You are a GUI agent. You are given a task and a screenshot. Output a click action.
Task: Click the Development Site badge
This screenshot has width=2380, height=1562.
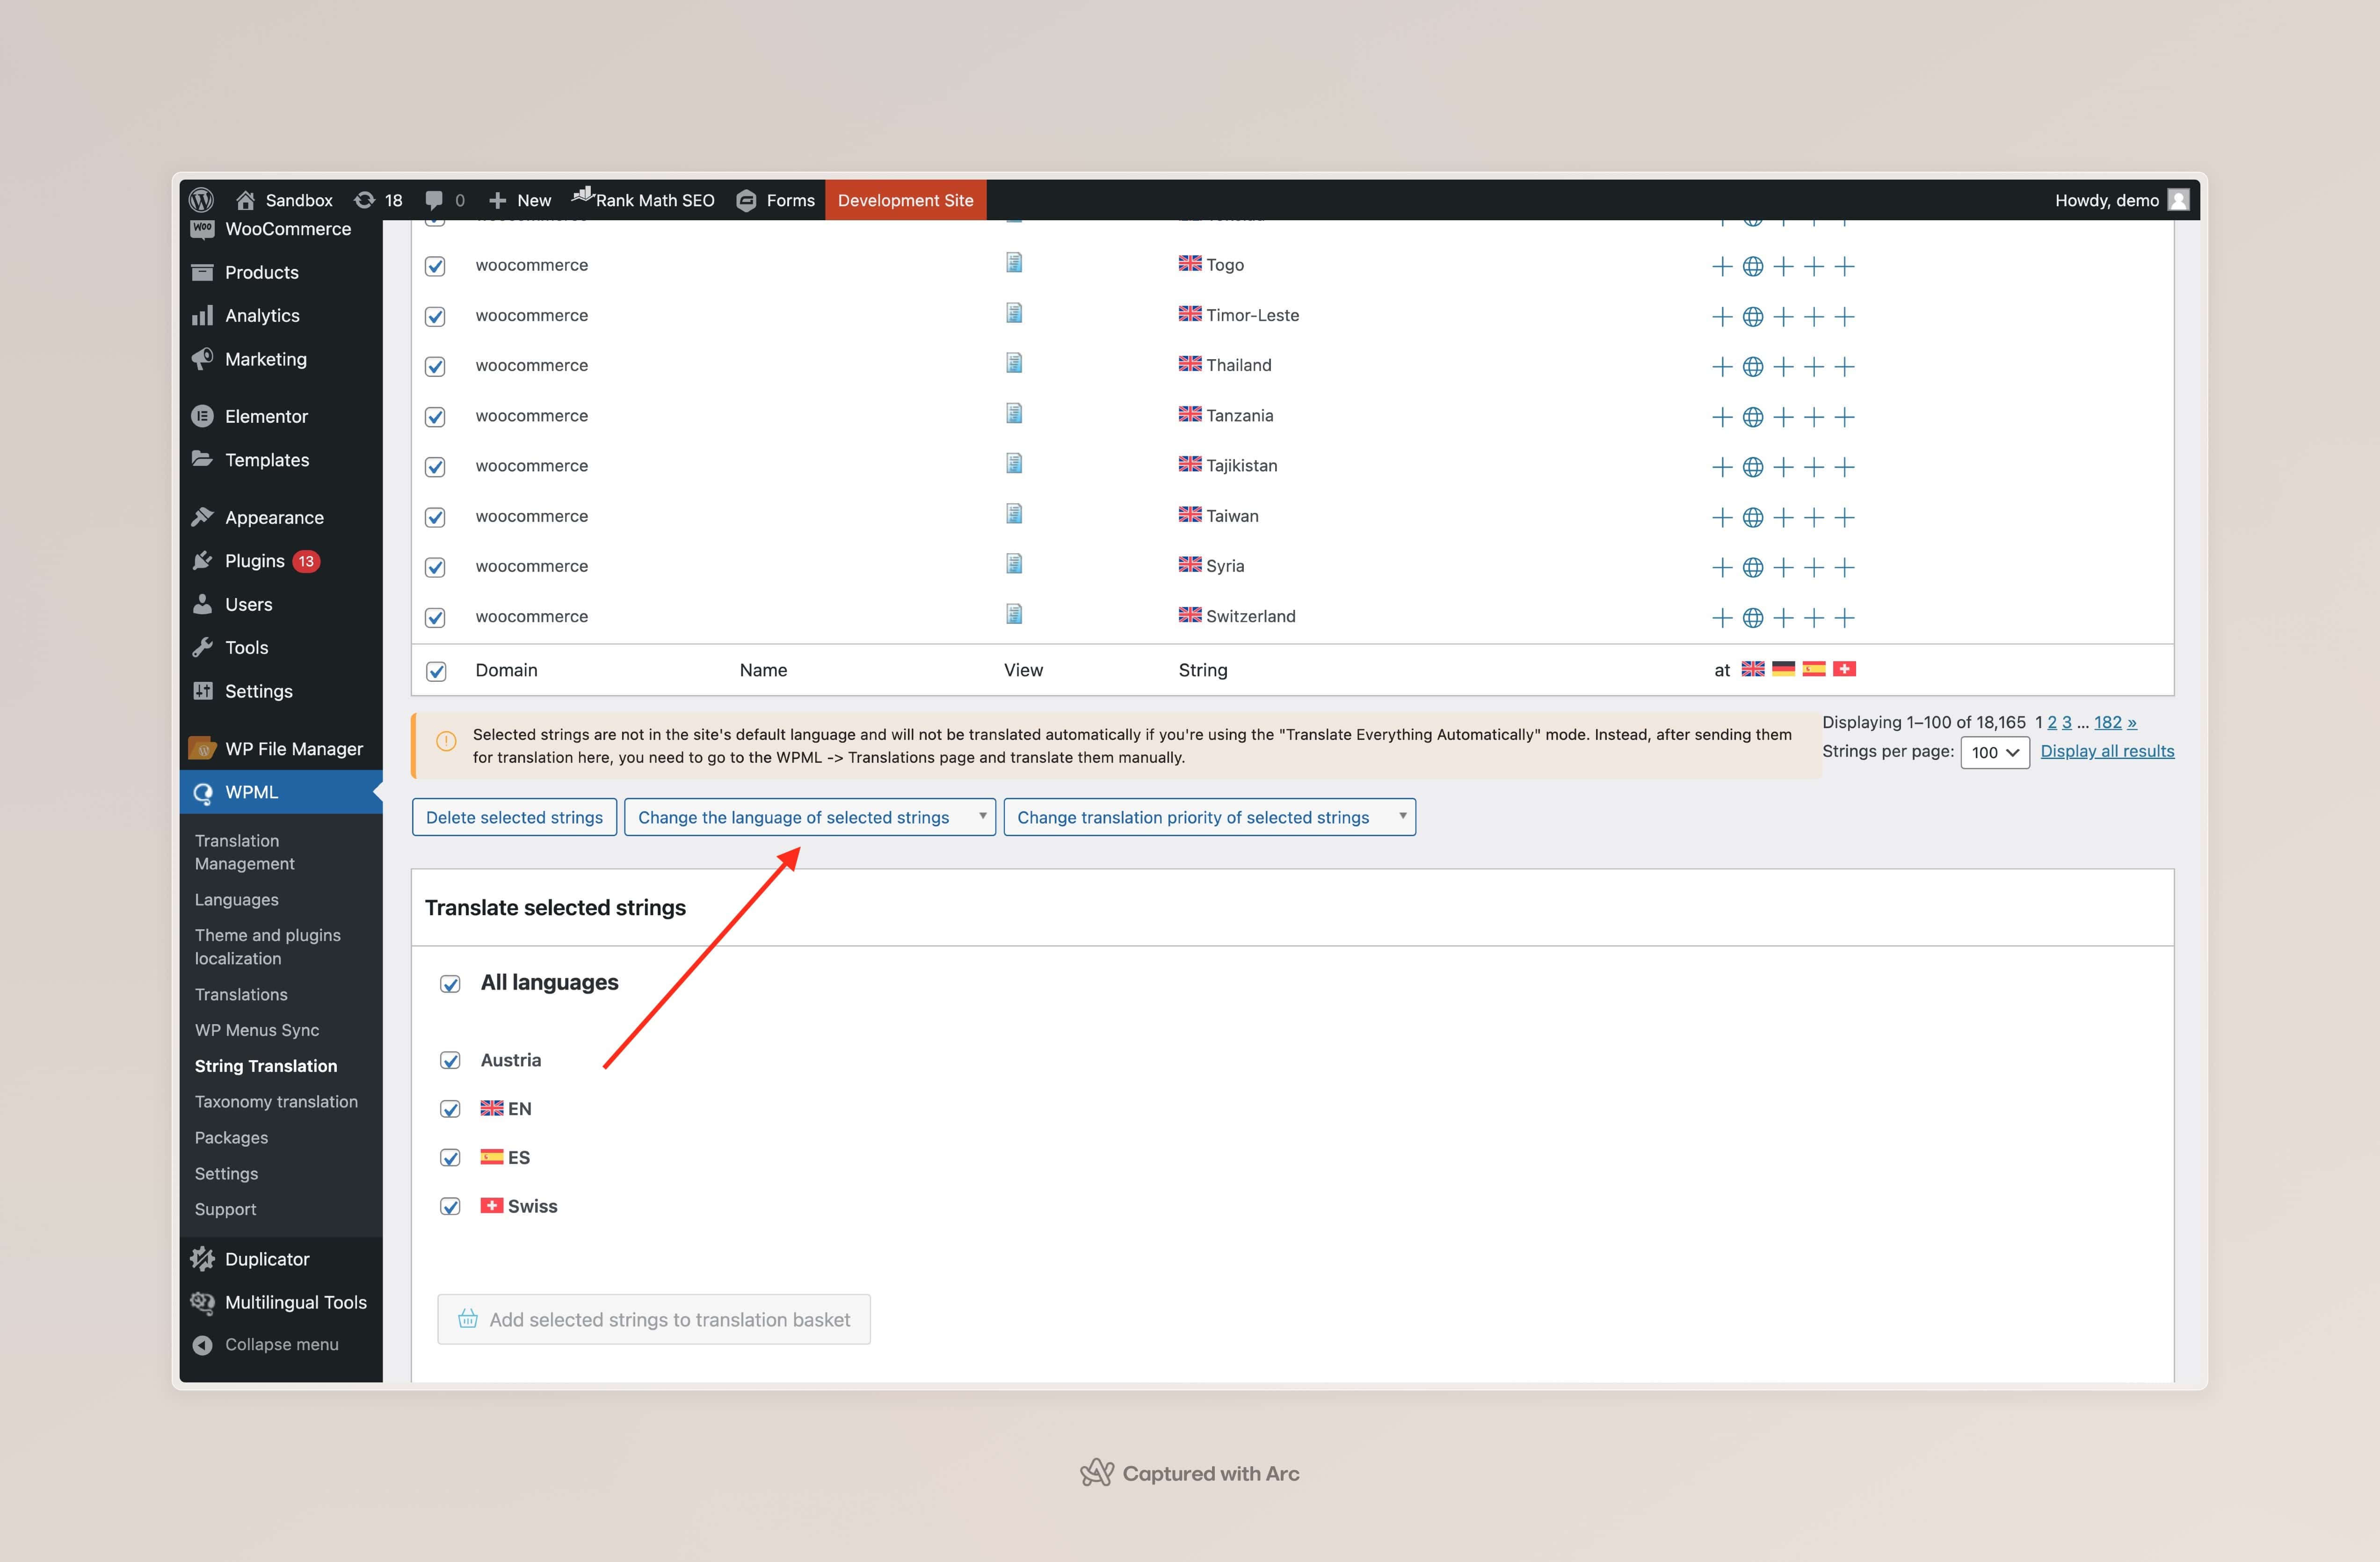pos(905,200)
